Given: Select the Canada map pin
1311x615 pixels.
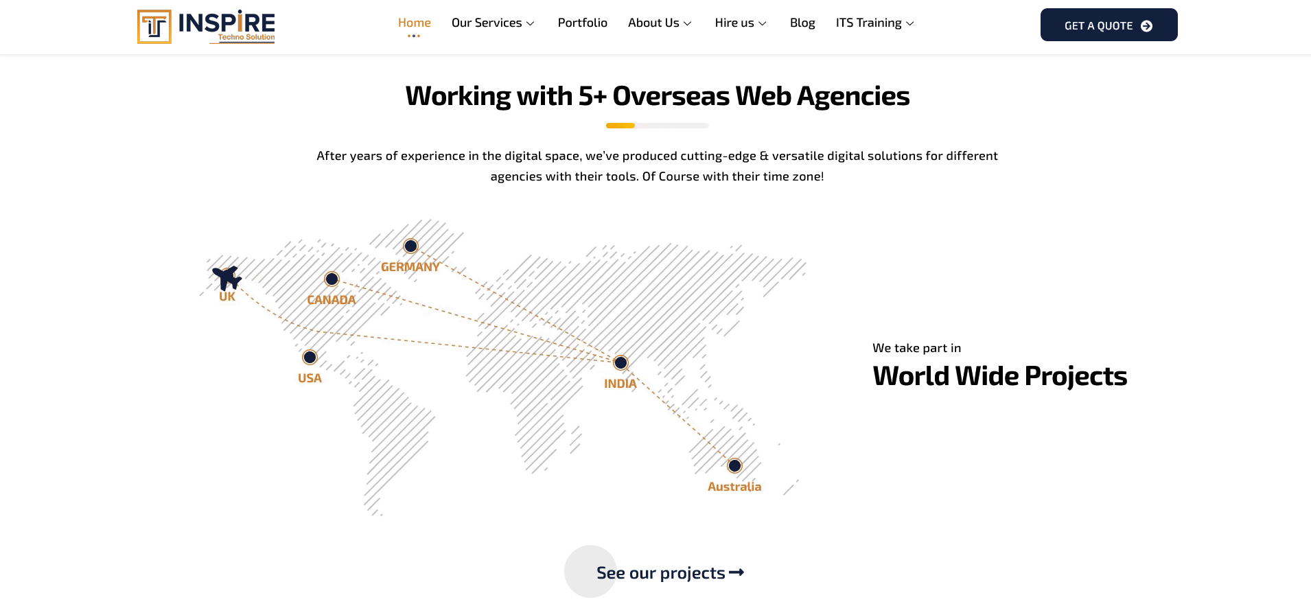Looking at the screenshot, I should (332, 279).
